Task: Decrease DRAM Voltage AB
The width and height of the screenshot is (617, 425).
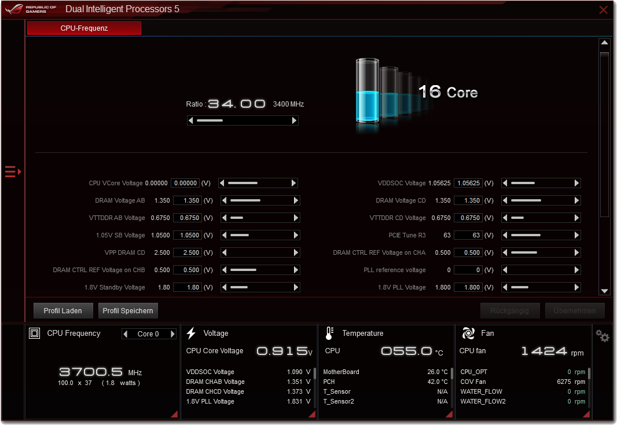Action: (225, 200)
